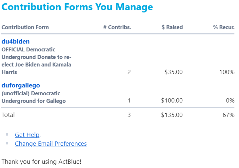The height and width of the screenshot is (168, 239).
Task: Click the Contribution Form column header
Action: point(25,27)
